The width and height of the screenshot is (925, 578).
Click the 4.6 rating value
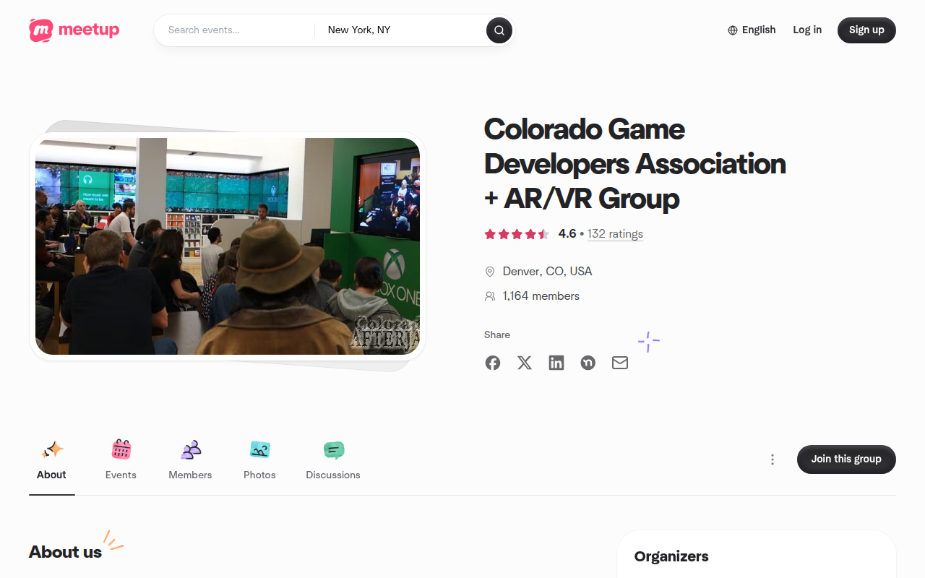click(x=567, y=234)
